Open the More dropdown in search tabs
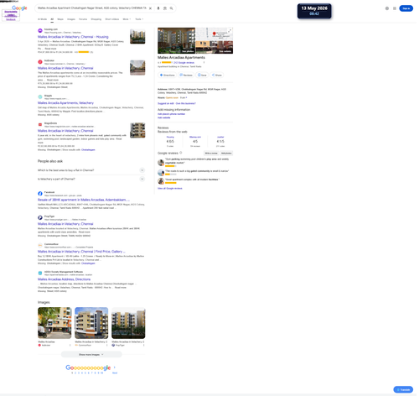Screen dimensions: 419x396 127,19
